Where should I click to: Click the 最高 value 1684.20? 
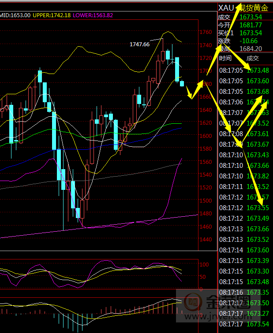click(x=250, y=49)
